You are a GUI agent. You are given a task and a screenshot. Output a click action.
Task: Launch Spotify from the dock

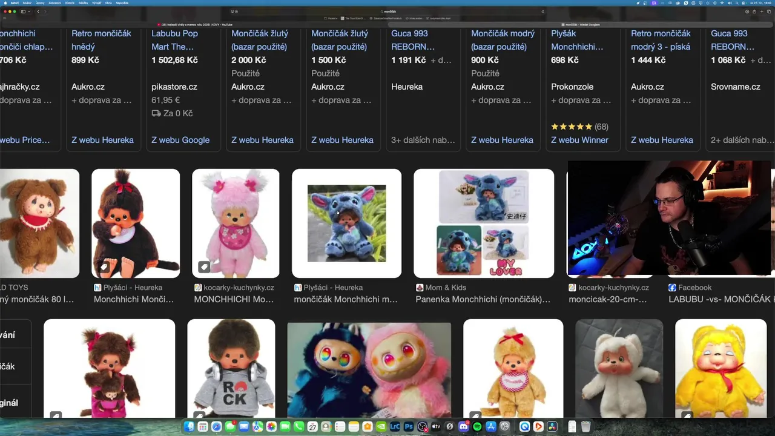pyautogui.click(x=477, y=427)
